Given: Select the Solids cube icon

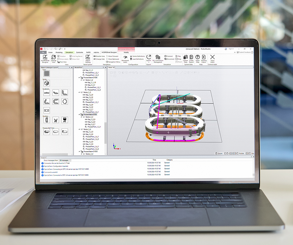Looking at the screenshot, I should click(47, 83).
